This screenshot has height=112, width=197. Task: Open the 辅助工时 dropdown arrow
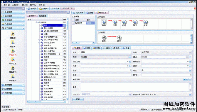tap(190, 62)
